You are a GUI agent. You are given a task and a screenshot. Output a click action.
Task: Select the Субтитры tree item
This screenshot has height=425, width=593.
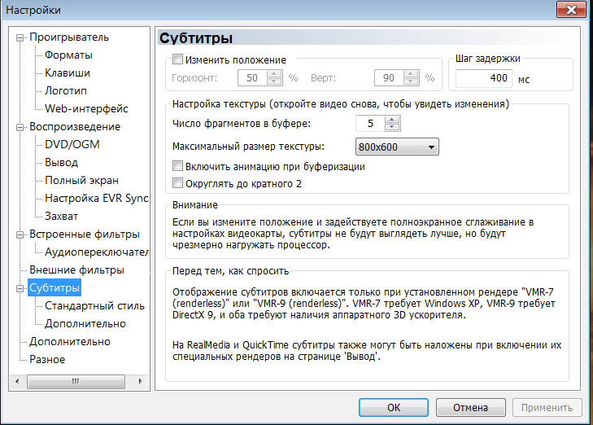point(55,287)
